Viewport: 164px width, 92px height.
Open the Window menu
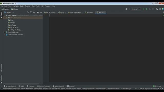pyautogui.click(x=47, y=6)
